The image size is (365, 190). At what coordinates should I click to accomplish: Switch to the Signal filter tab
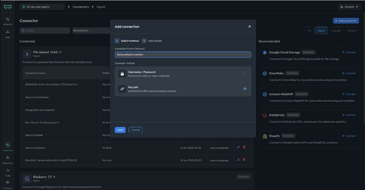click(x=321, y=31)
